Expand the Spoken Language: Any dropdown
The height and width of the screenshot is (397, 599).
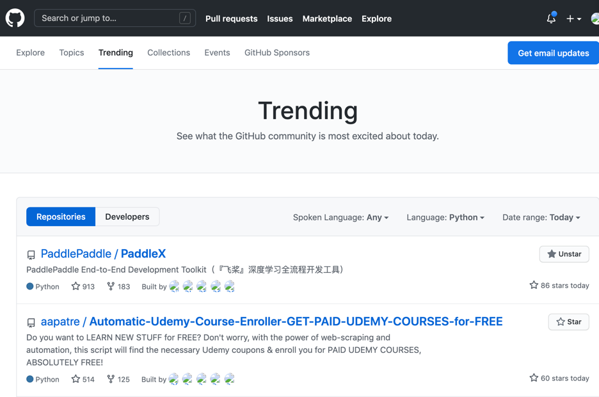(x=340, y=218)
